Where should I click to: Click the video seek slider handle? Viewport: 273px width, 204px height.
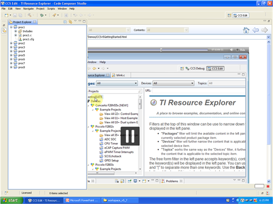[x=161, y=50]
